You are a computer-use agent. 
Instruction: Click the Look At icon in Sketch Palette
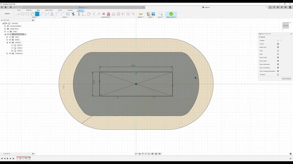click(x=278, y=44)
